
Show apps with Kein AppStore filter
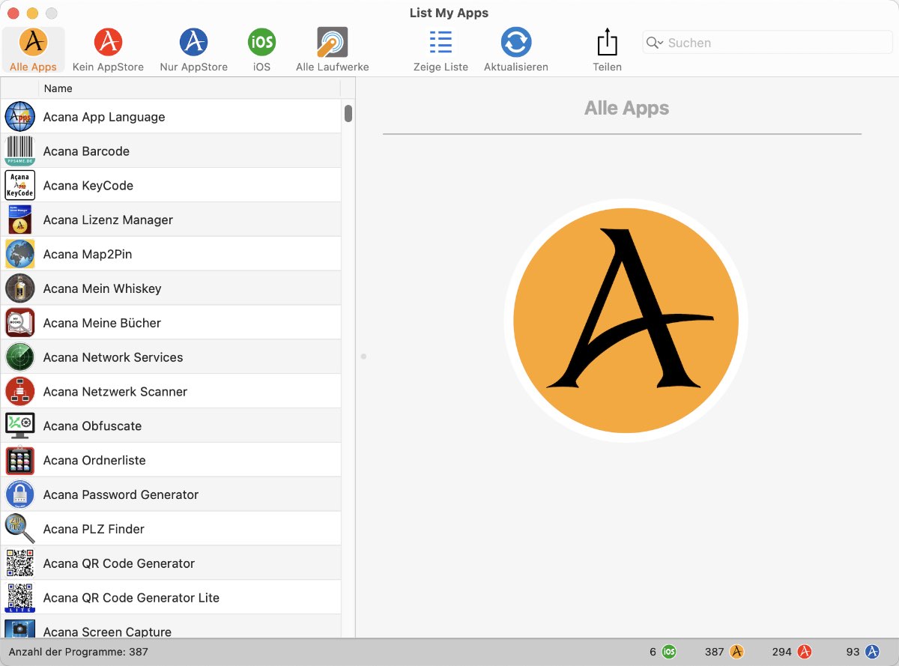[108, 50]
